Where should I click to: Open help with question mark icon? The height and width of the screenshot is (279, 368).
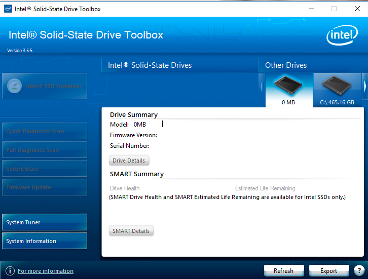pos(359,271)
